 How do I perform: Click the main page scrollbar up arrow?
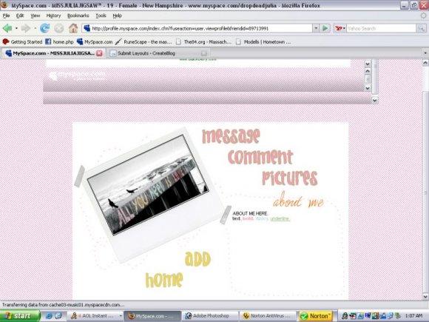[425, 63]
